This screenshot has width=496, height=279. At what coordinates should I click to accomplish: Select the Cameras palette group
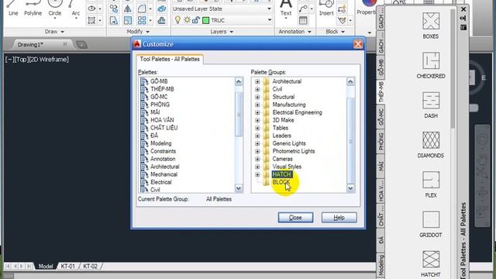(282, 159)
